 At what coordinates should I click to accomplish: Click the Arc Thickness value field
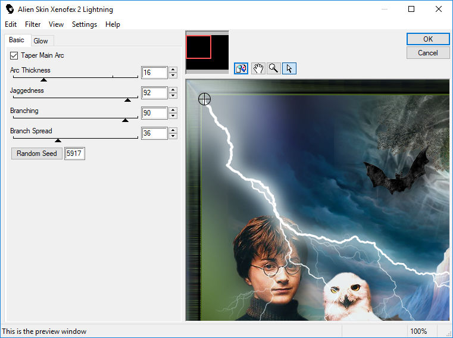click(155, 73)
